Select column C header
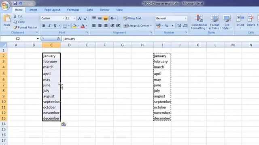 (x=51, y=45)
